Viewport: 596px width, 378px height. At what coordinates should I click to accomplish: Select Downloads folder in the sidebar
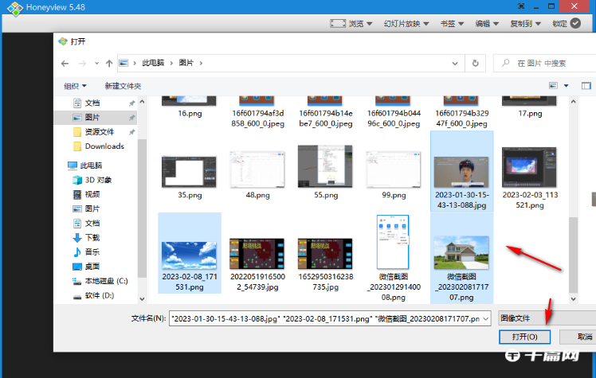pyautogui.click(x=104, y=146)
